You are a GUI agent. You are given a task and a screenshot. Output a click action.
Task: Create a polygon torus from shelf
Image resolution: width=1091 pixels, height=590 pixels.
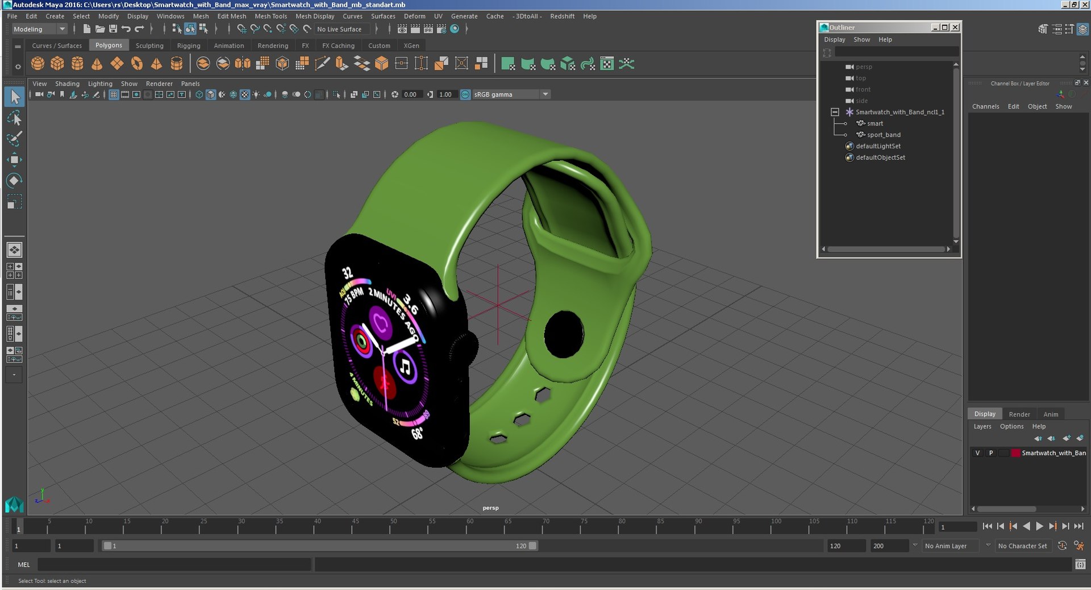point(137,64)
